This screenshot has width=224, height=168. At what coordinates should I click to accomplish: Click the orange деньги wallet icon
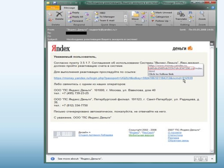point(190,48)
